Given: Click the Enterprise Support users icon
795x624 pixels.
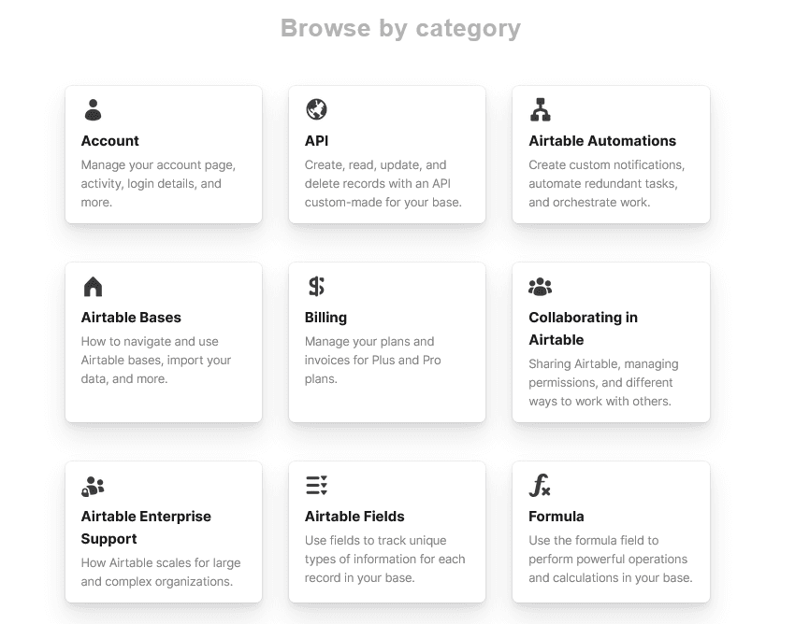Looking at the screenshot, I should point(93,486).
